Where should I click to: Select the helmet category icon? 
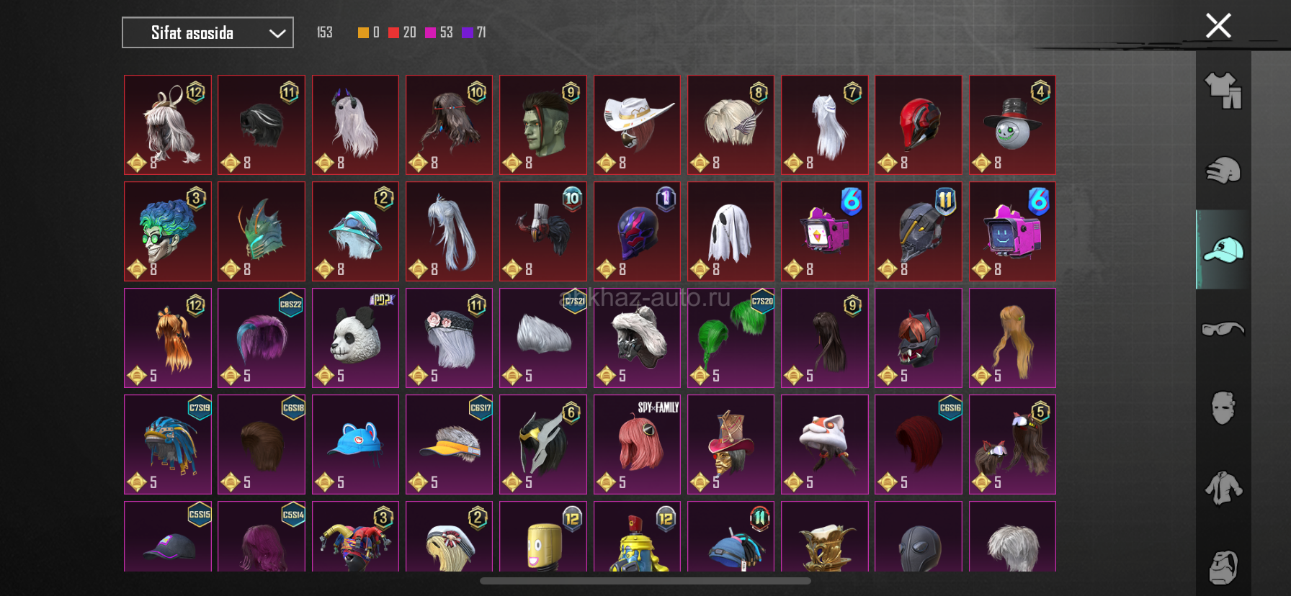coord(1223,171)
